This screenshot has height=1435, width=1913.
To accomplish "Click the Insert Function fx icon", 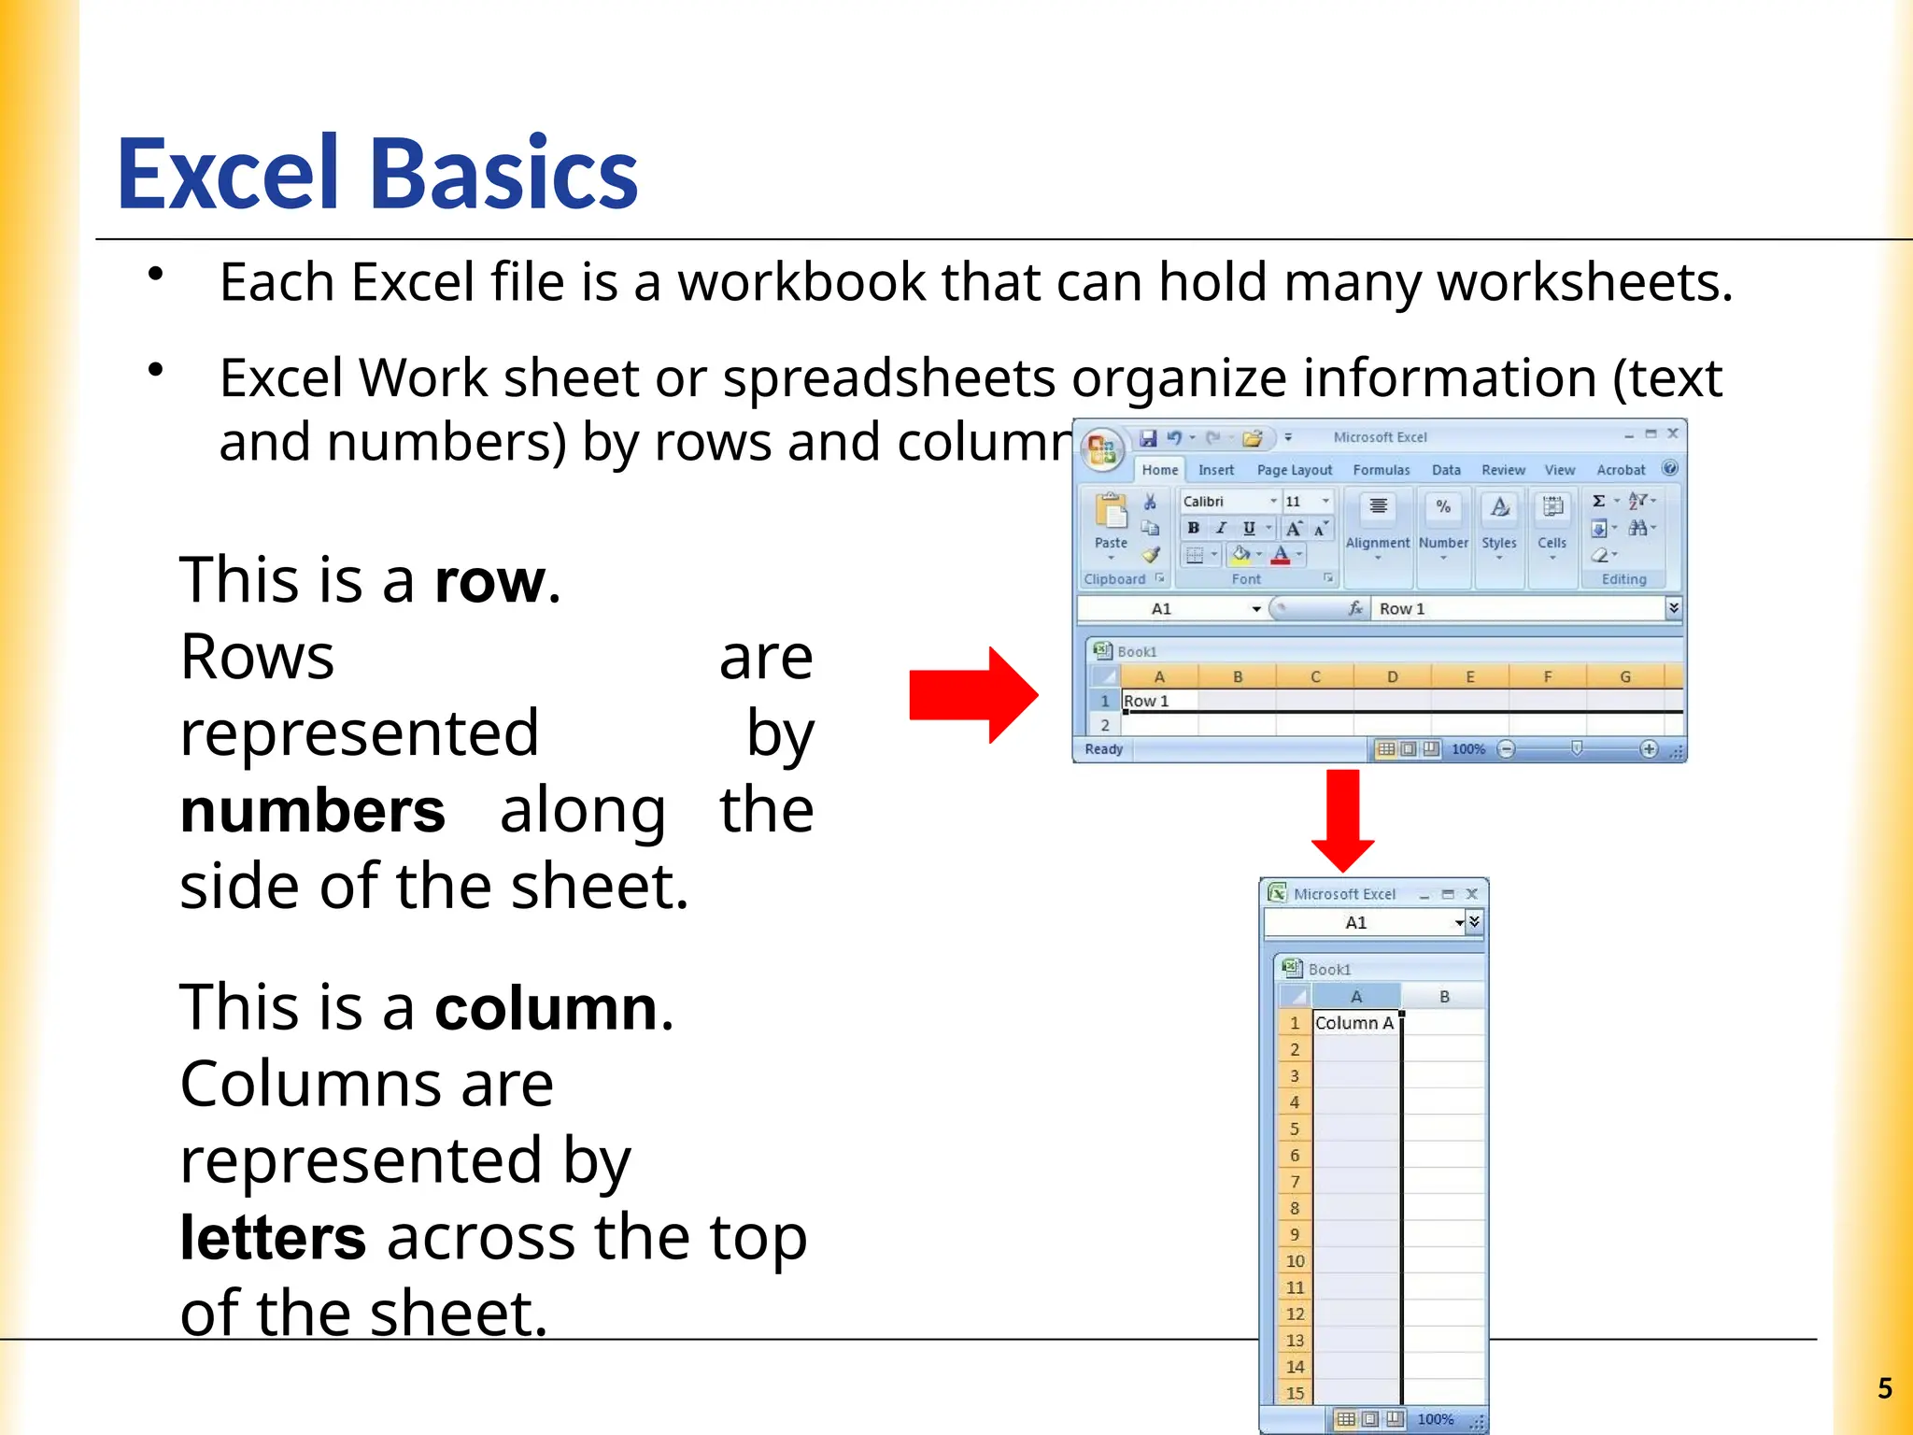I will 1355,609.
